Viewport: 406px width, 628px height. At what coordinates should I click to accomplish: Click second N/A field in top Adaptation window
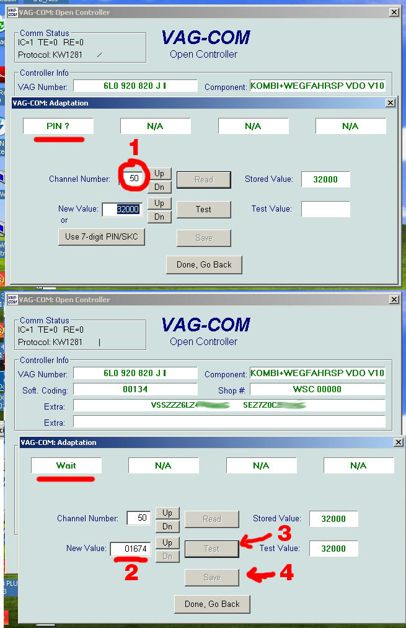click(x=253, y=126)
